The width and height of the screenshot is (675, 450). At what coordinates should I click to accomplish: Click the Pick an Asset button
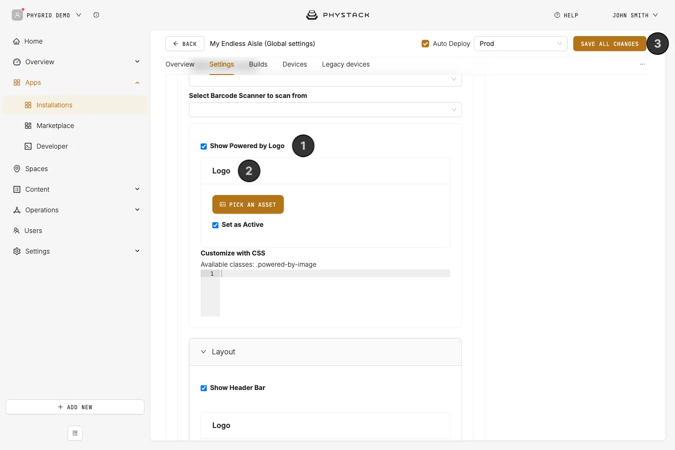point(248,204)
